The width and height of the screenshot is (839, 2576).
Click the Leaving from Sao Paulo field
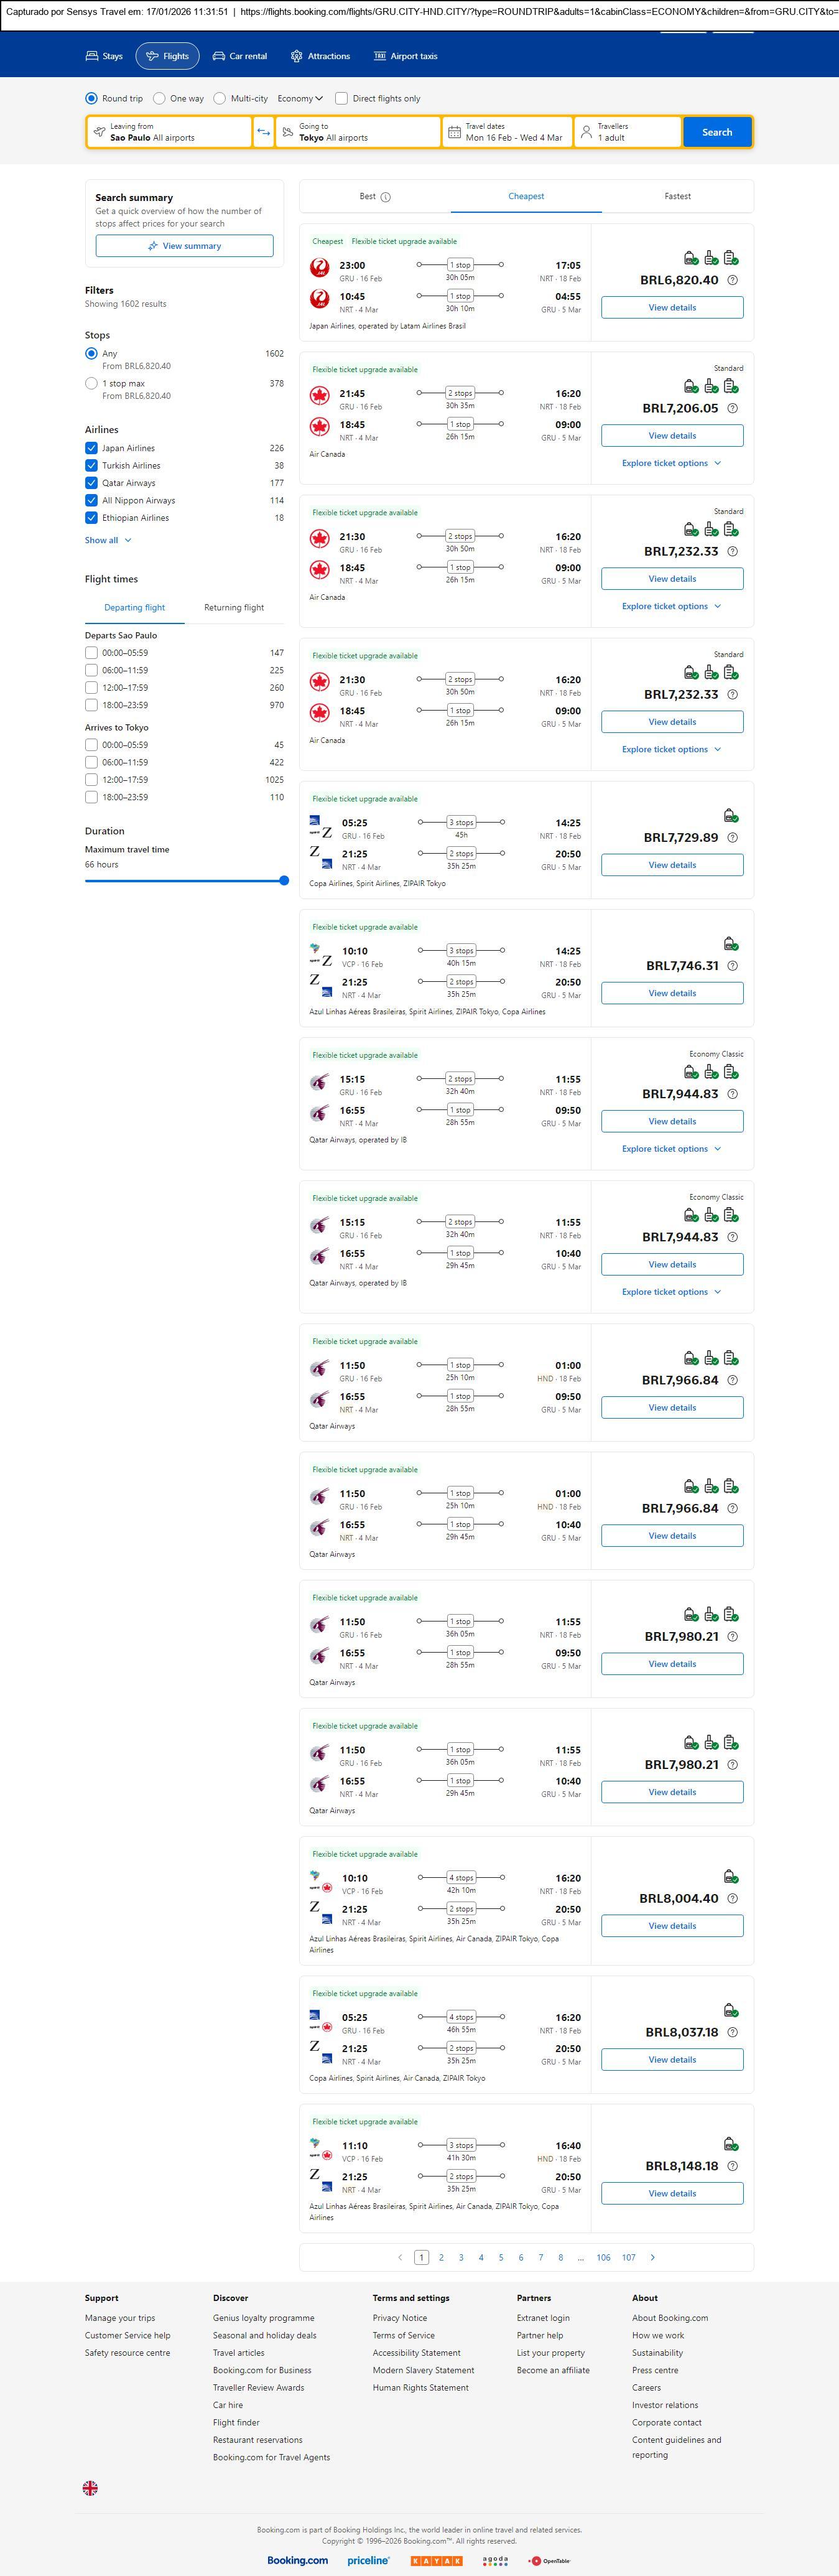pyautogui.click(x=168, y=132)
